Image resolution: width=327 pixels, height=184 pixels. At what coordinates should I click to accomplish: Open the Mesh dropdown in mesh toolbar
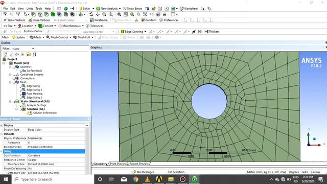pyautogui.click(x=37, y=37)
